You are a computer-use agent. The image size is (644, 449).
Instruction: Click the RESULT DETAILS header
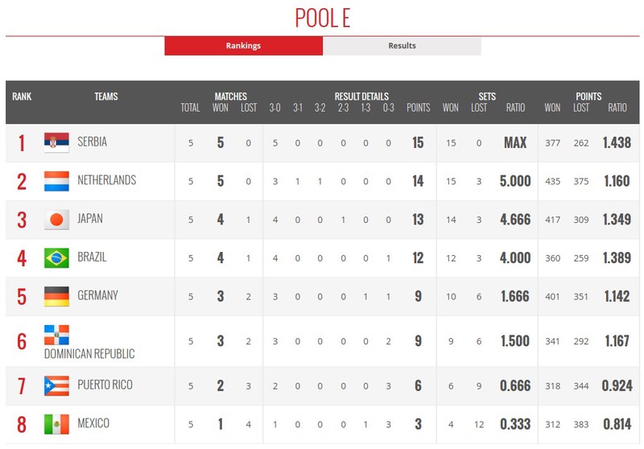pyautogui.click(x=361, y=97)
